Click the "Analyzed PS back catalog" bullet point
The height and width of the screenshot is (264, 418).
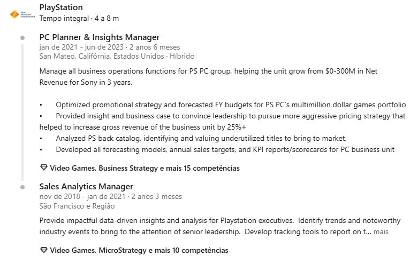pos(201,138)
